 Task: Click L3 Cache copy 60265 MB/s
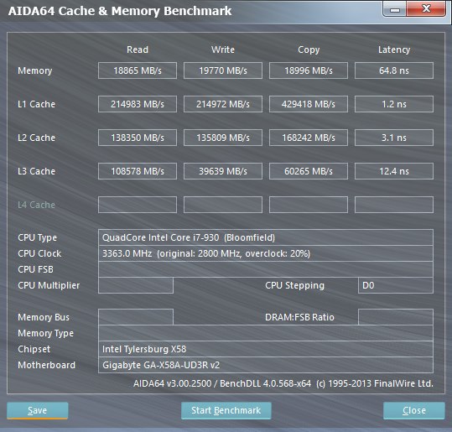click(x=309, y=171)
